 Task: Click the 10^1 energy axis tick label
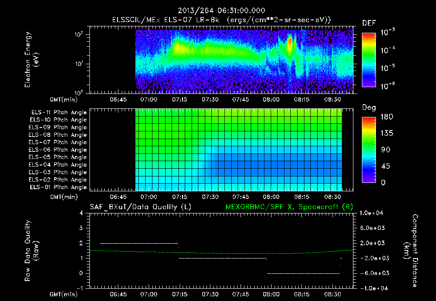79,64
